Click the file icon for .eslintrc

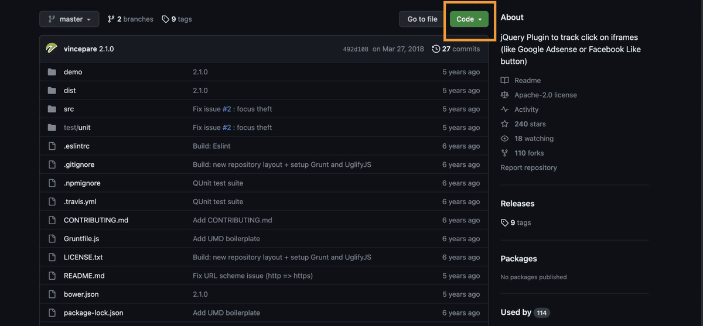[52, 146]
